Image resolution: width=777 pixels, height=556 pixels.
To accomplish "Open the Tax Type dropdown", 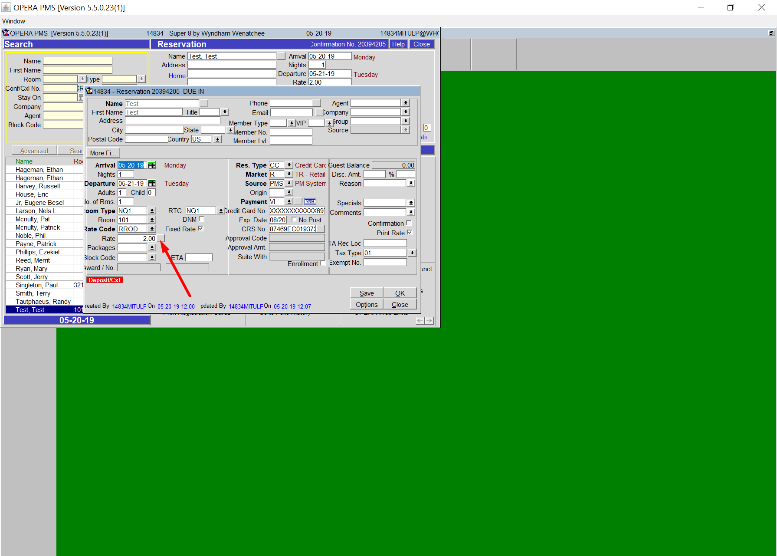I will [412, 253].
